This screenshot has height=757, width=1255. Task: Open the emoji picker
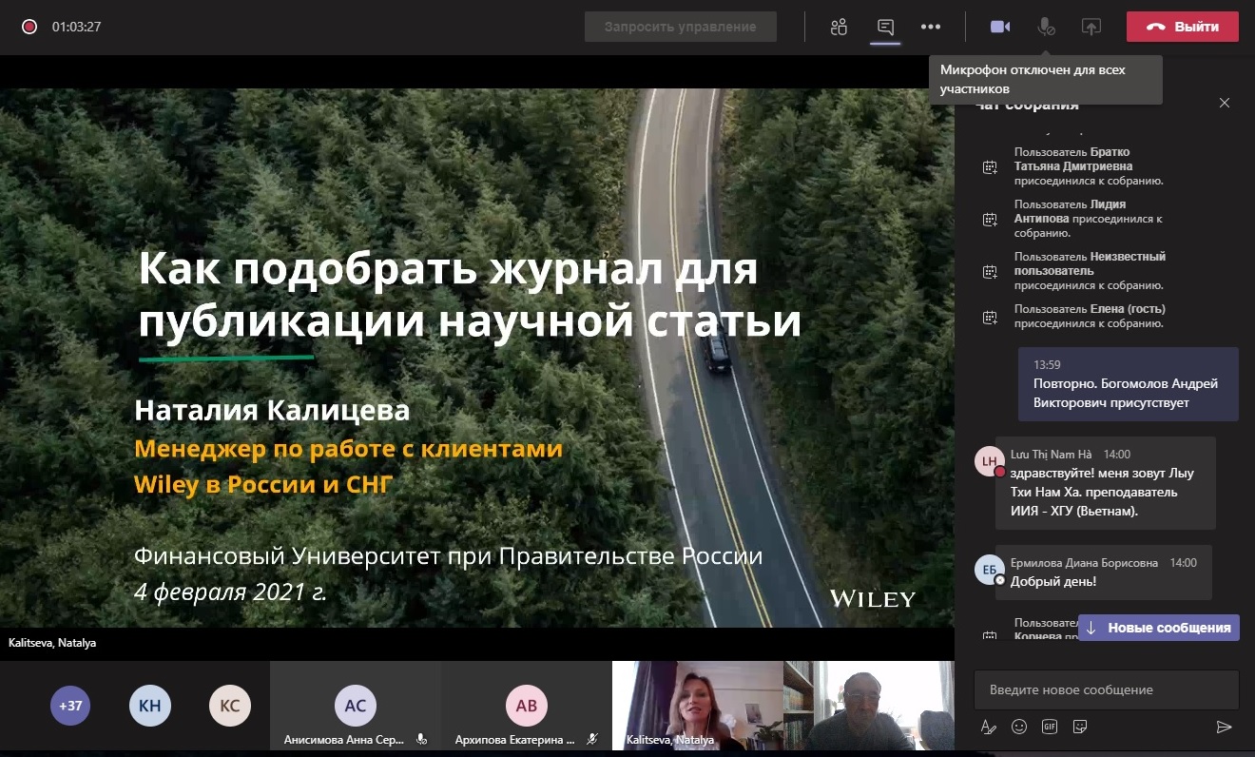tap(1019, 727)
